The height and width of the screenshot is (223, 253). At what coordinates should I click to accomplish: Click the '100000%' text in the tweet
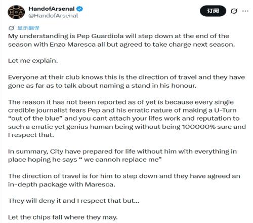(199, 127)
